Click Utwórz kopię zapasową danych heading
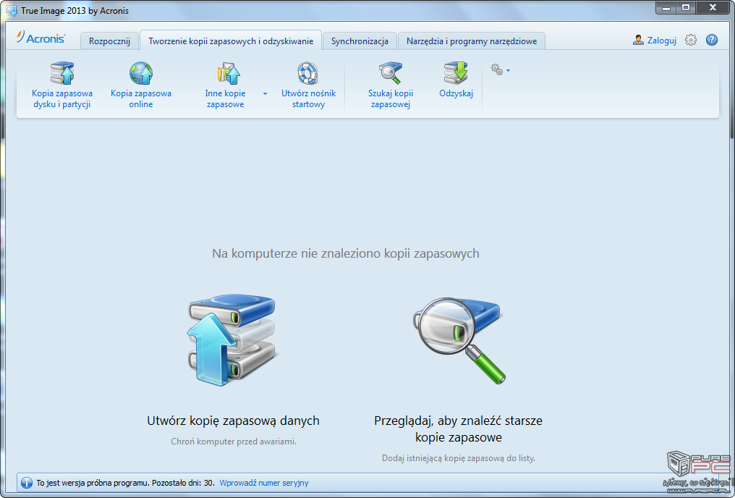Screen dimensions: 735x498 (233, 421)
